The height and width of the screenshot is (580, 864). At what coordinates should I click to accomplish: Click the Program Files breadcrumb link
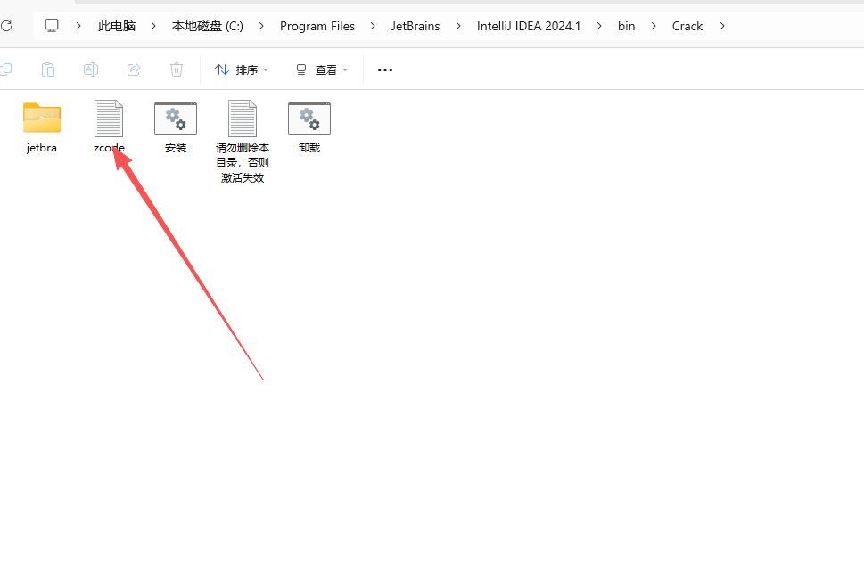(317, 26)
